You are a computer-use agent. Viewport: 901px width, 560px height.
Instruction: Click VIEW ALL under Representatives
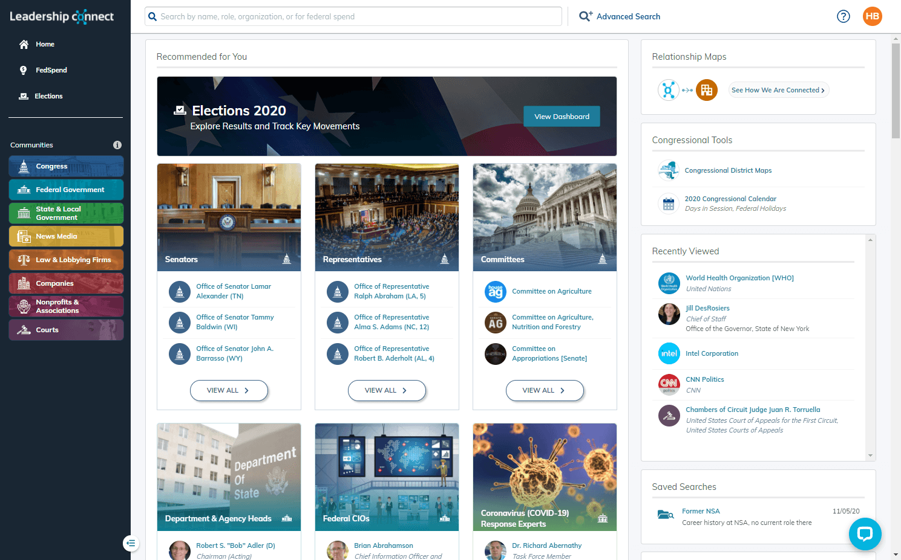point(387,390)
